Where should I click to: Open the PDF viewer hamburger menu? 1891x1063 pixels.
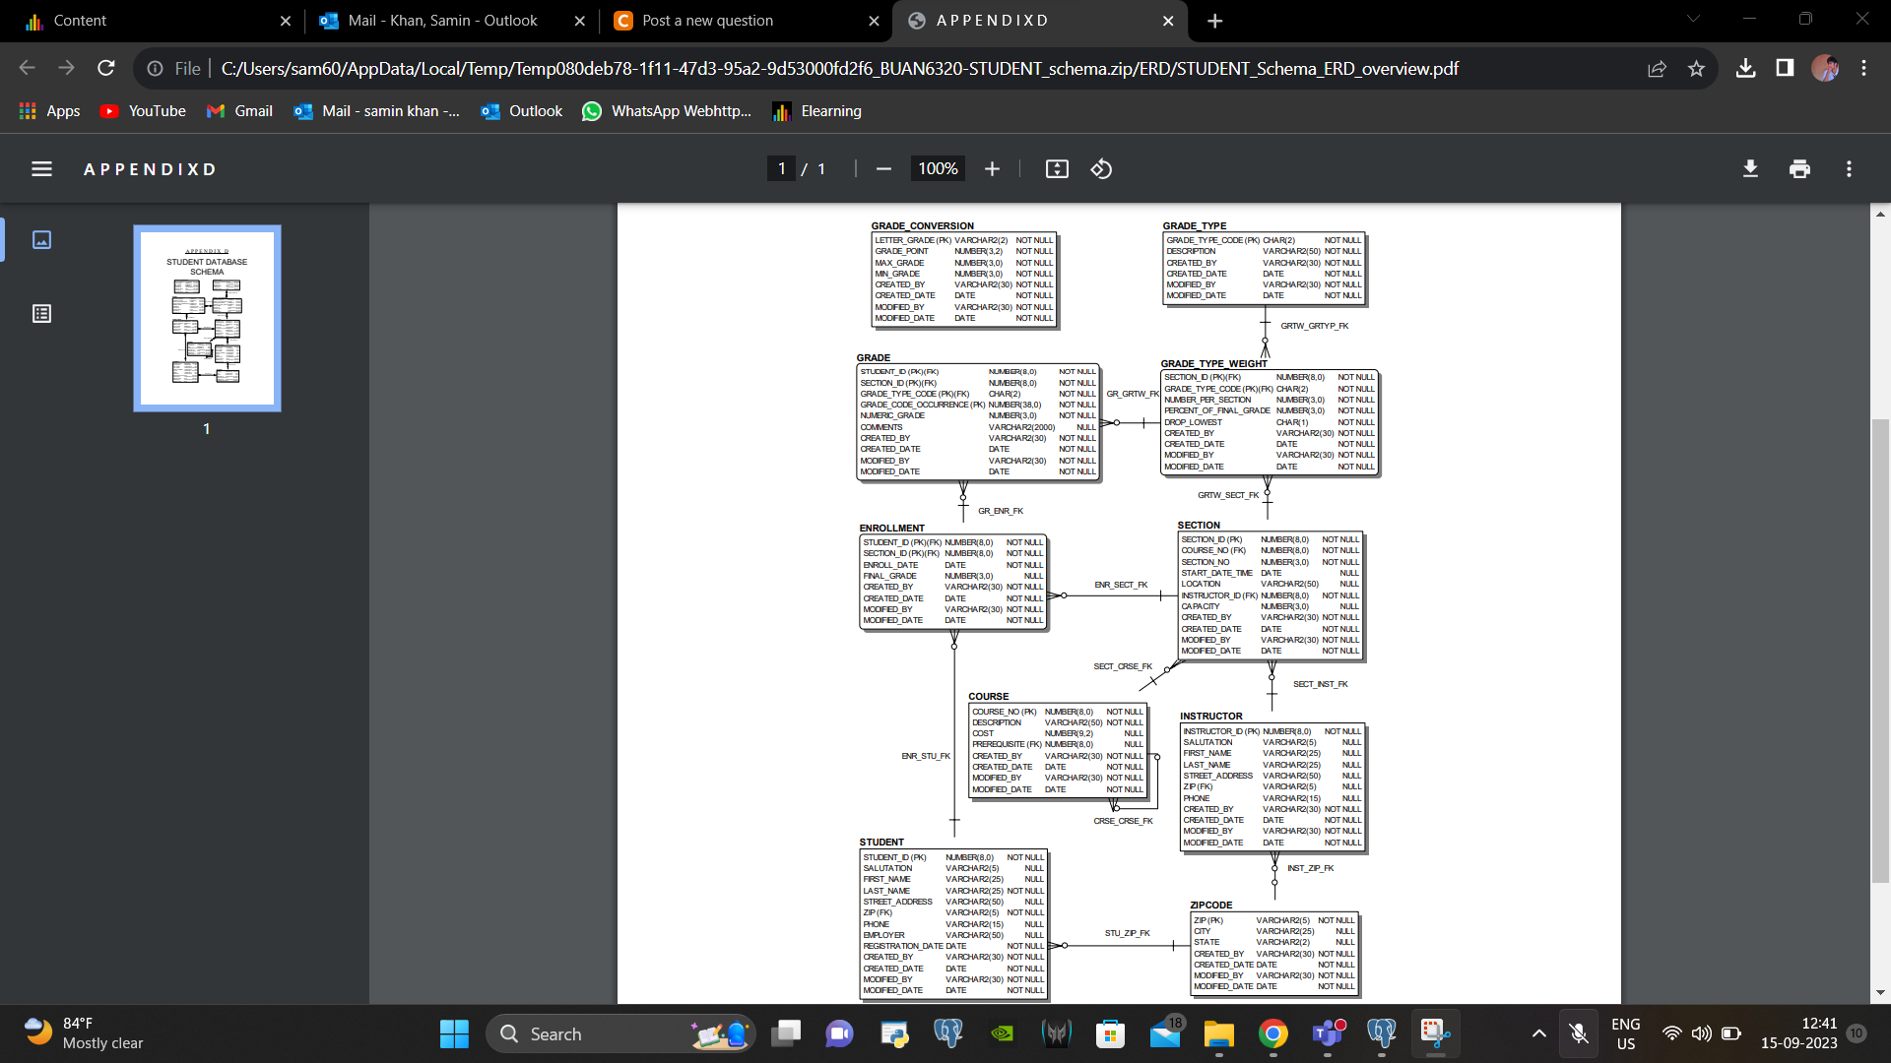point(41,168)
